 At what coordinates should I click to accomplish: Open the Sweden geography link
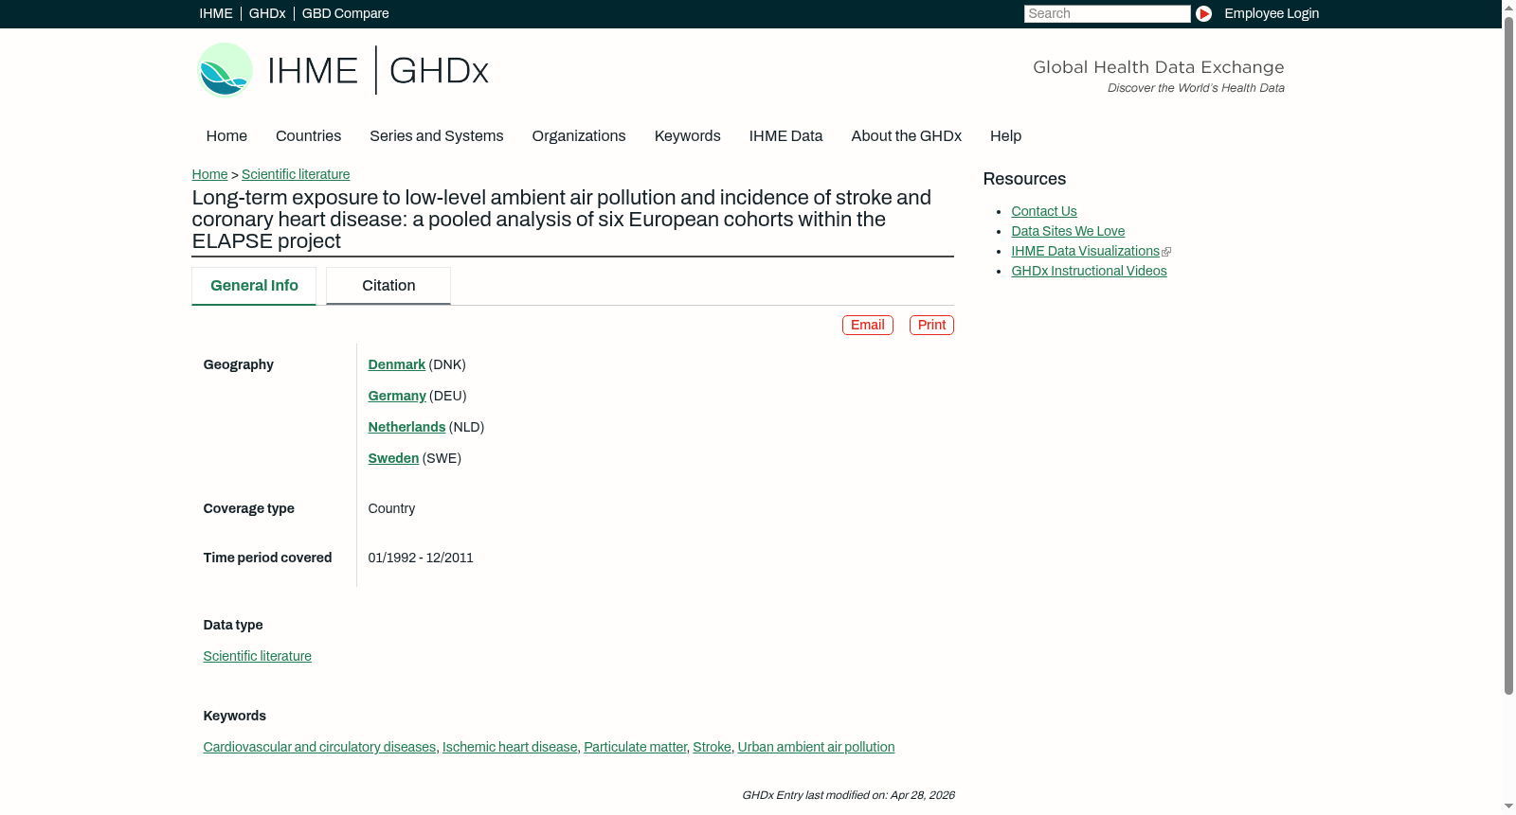click(393, 458)
